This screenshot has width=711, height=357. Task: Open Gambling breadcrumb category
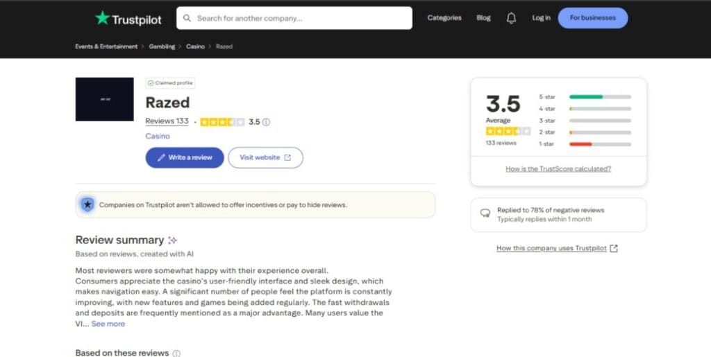tap(161, 46)
